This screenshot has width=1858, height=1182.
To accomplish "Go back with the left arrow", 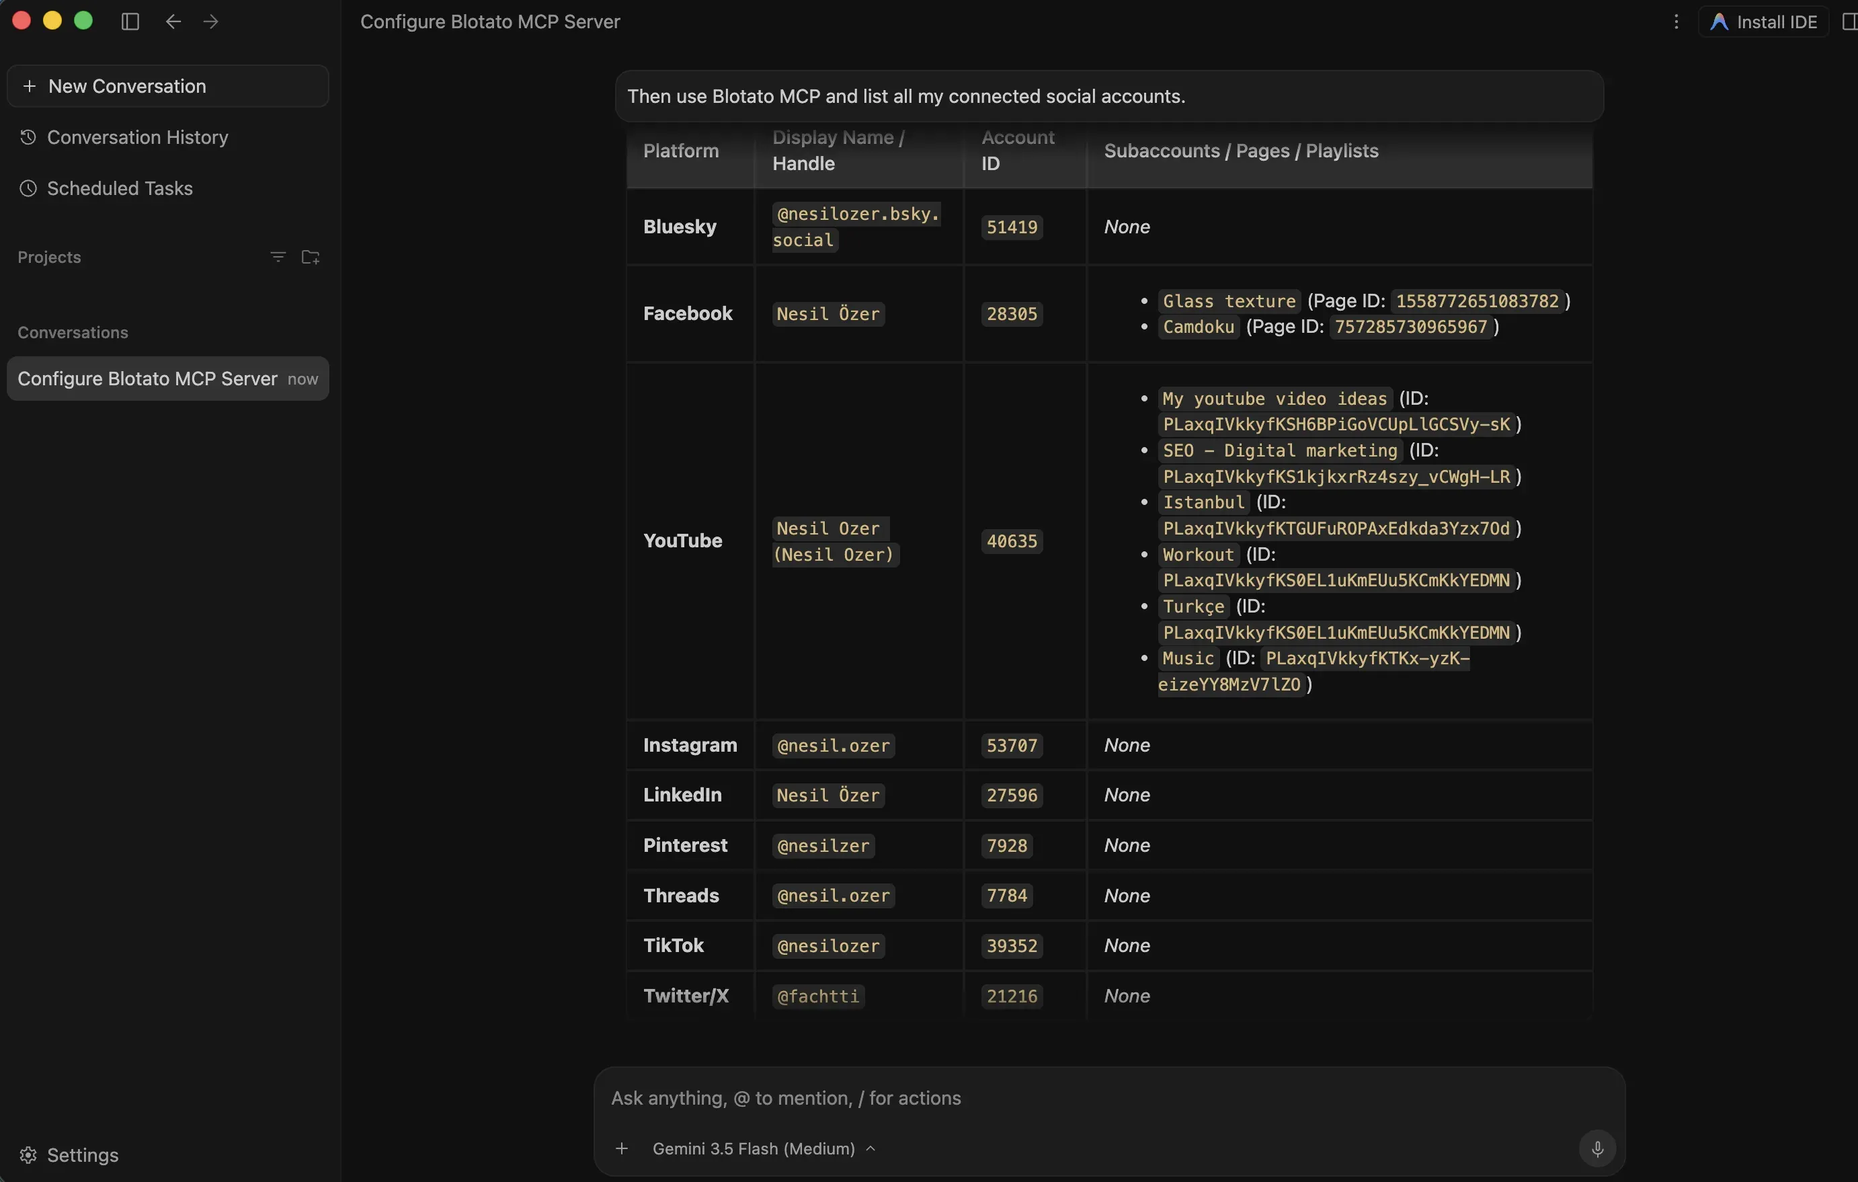I will 173,22.
